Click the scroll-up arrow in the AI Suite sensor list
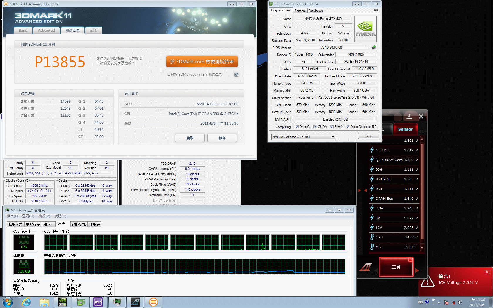 pos(422,139)
